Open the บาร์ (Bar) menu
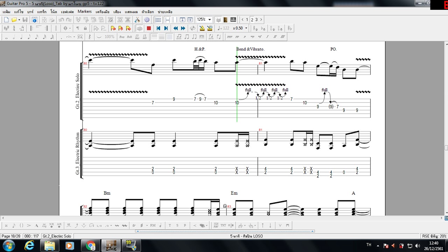 (x=30, y=12)
